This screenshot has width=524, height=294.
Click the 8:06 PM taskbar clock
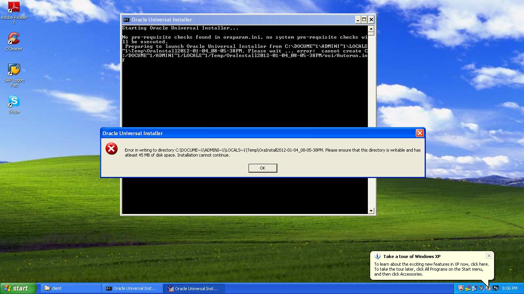point(509,288)
